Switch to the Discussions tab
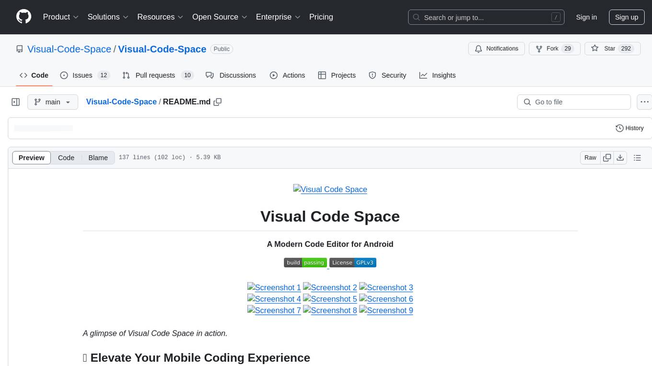This screenshot has width=652, height=366. (x=231, y=75)
